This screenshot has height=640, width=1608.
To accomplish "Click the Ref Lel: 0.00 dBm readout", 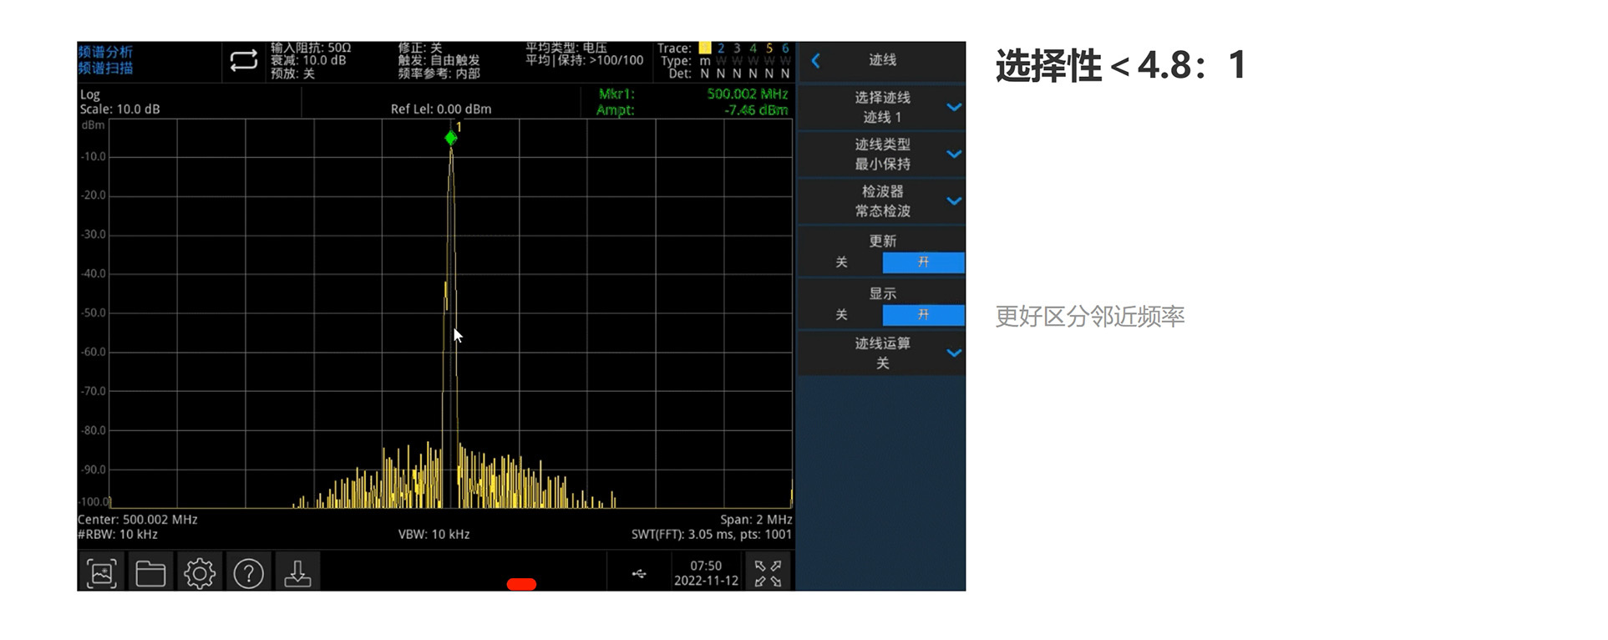I will point(441,109).
